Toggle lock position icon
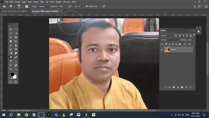This screenshot has height=118, width=209. [x=173, y=44]
